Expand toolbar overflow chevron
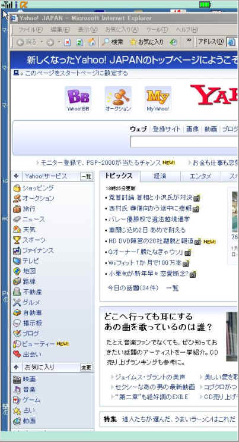 189,41
